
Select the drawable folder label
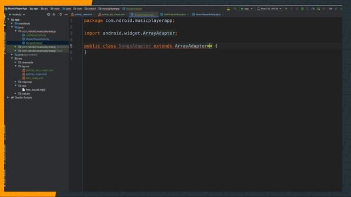pos(27,62)
